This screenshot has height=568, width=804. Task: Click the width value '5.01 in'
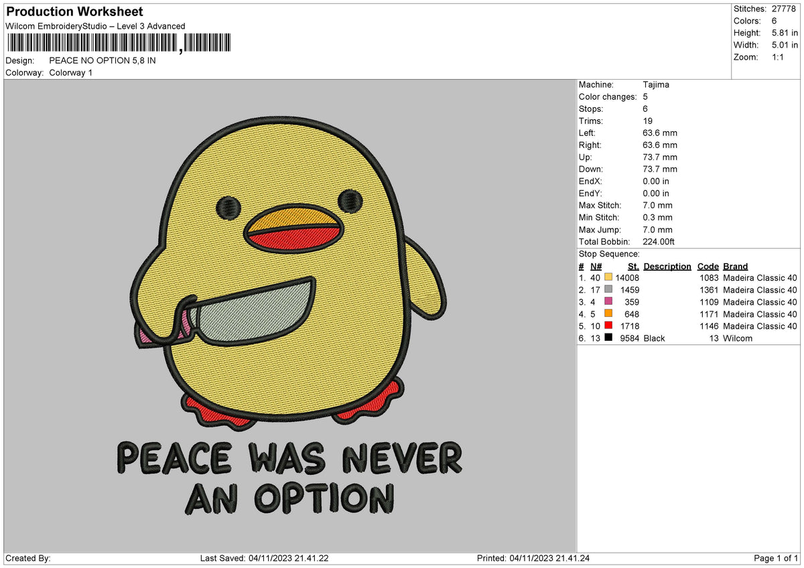[x=785, y=45]
